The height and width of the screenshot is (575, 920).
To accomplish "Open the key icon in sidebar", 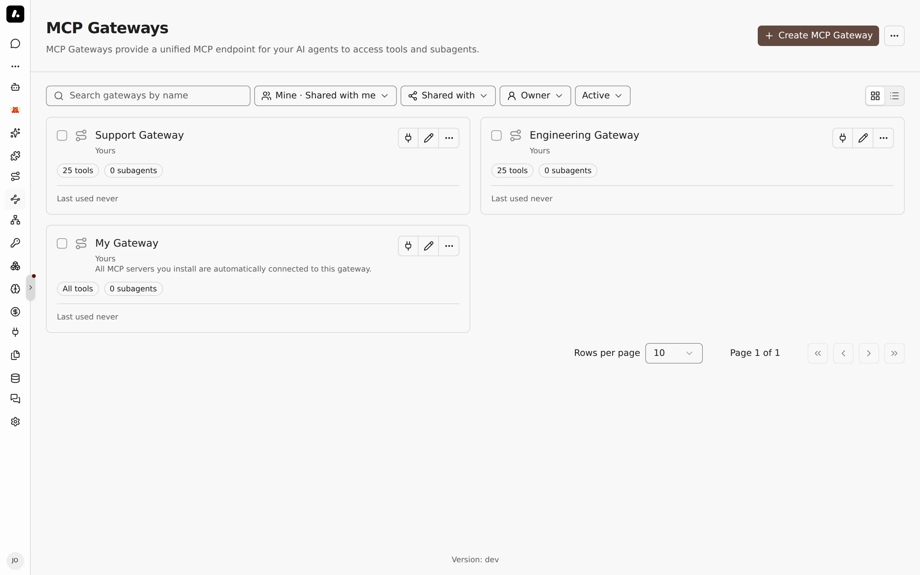I will click(15, 243).
